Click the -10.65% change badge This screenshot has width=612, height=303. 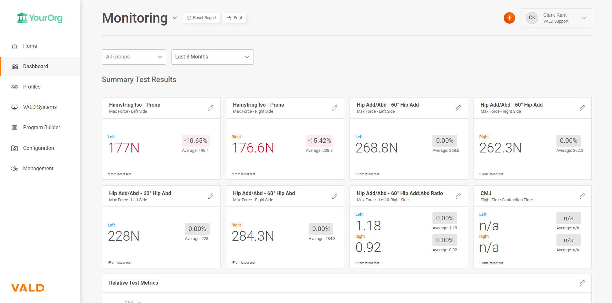click(196, 141)
